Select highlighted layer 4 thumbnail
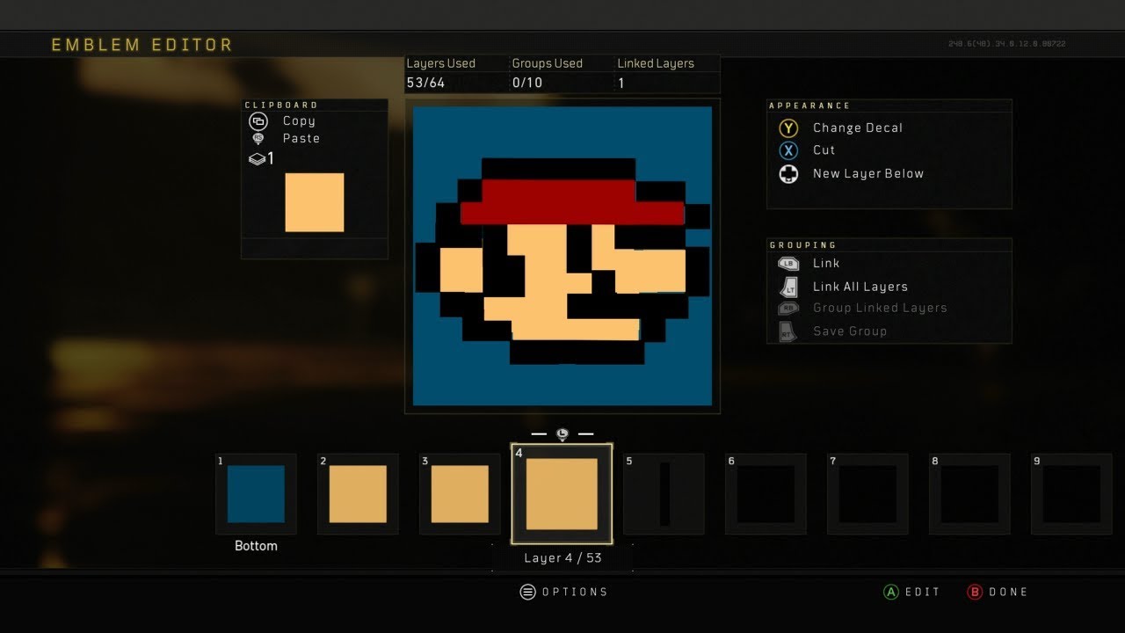The width and height of the screenshot is (1125, 633). click(x=562, y=494)
